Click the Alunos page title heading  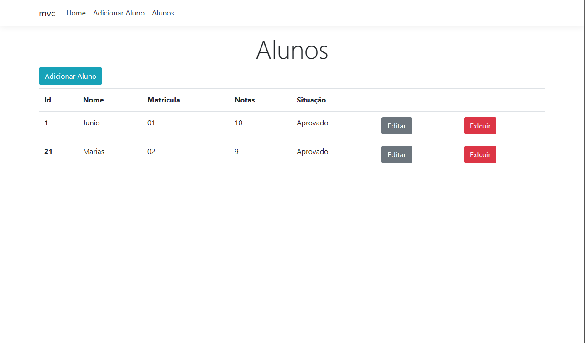coord(292,51)
